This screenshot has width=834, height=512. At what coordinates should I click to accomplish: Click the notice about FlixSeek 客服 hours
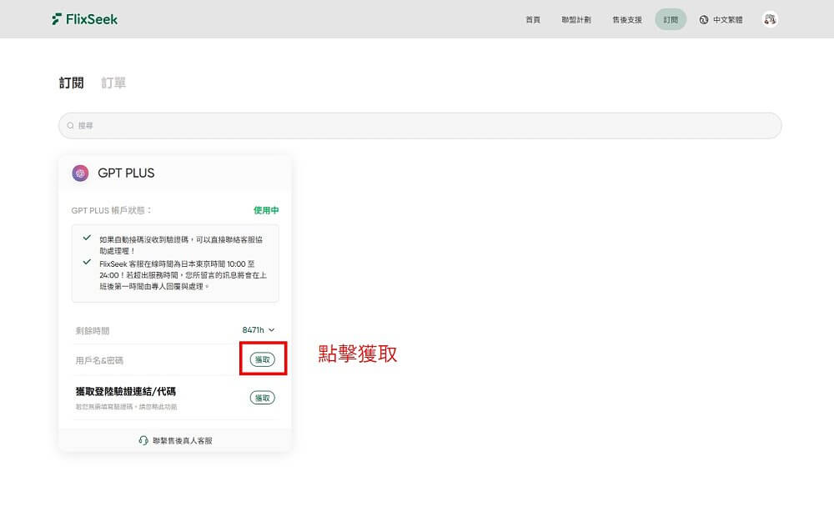click(x=183, y=275)
